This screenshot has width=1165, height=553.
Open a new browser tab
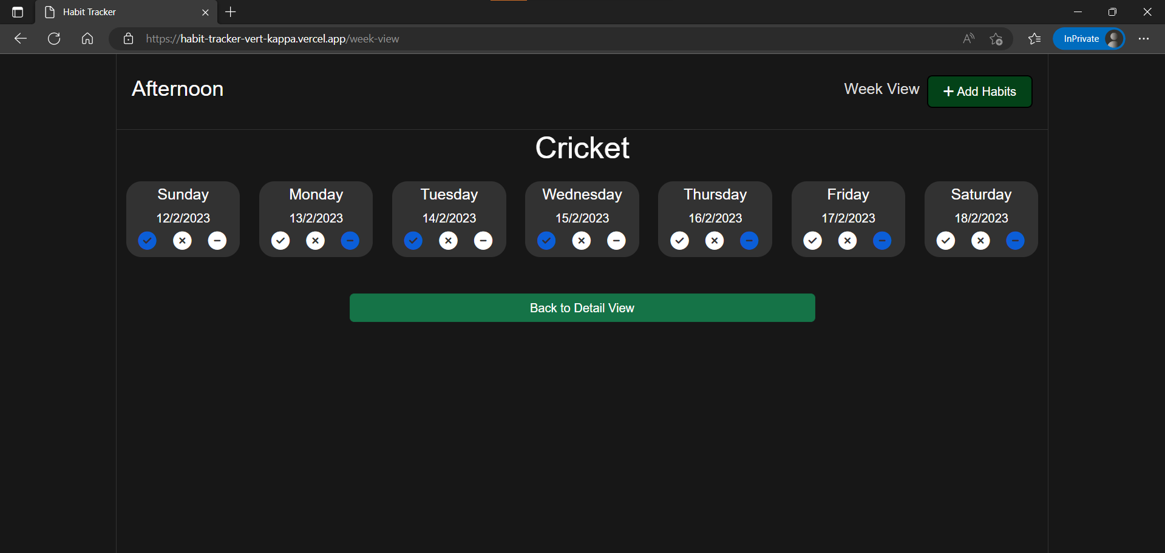(x=230, y=12)
